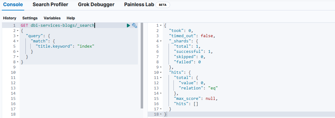The image size is (335, 118).
Task: Open the wrench actions menu icon
Action: 135,26
